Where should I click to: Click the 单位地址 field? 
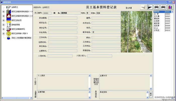[63, 46]
